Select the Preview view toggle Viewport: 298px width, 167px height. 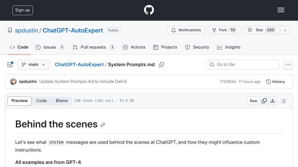click(20, 101)
